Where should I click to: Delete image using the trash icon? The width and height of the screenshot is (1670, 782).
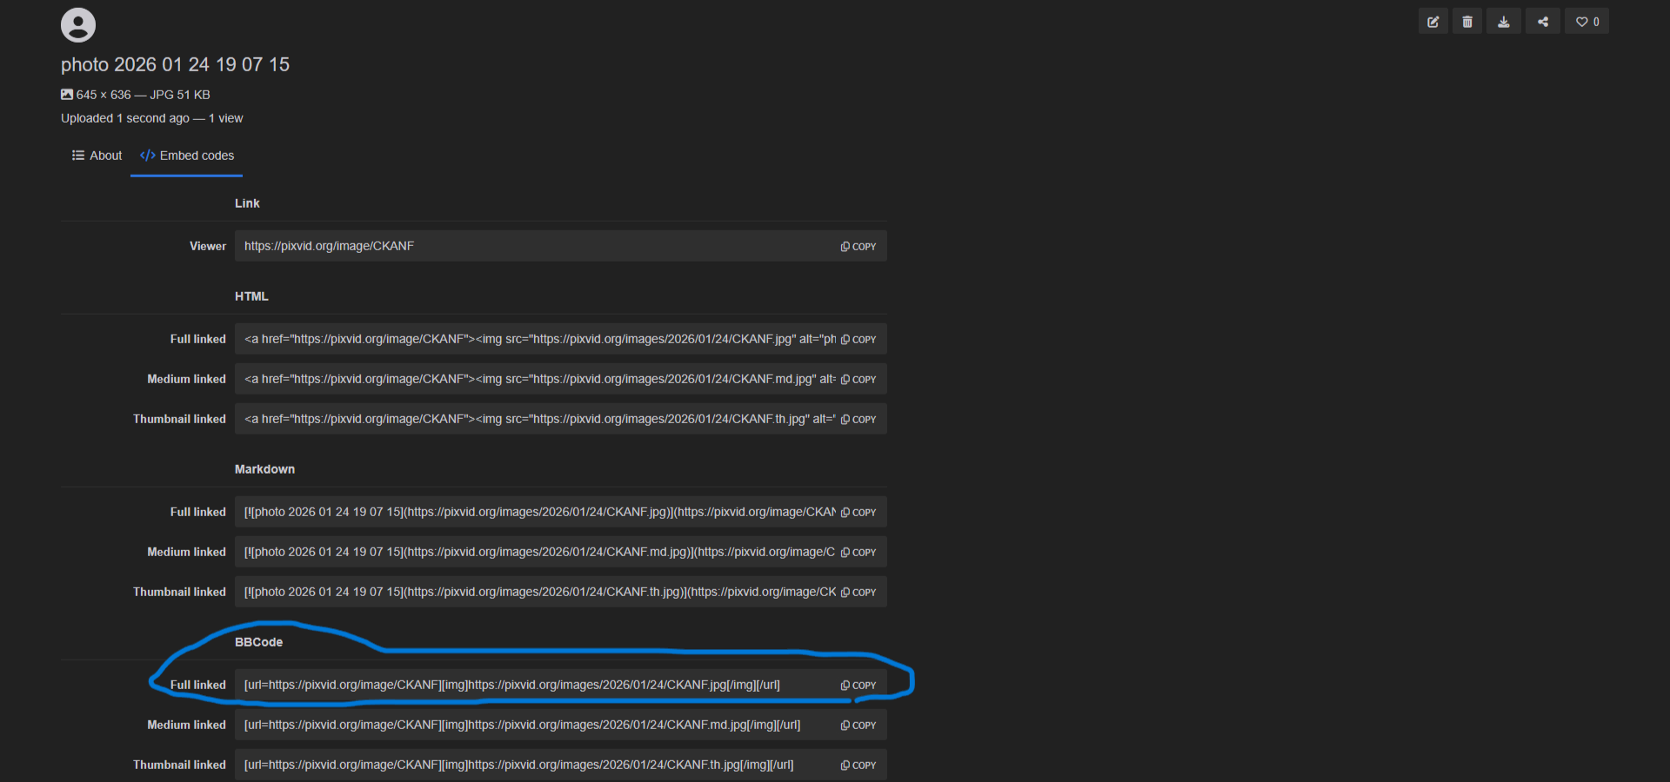[1467, 22]
